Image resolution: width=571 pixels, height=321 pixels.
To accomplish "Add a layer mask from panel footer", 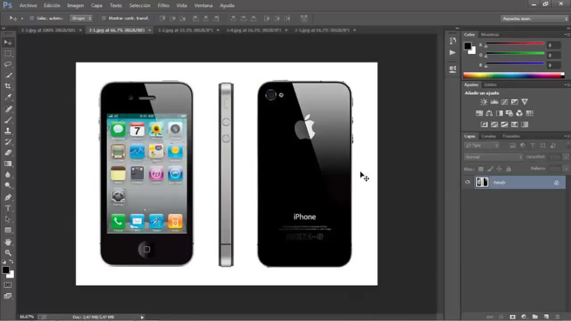I will click(x=513, y=317).
